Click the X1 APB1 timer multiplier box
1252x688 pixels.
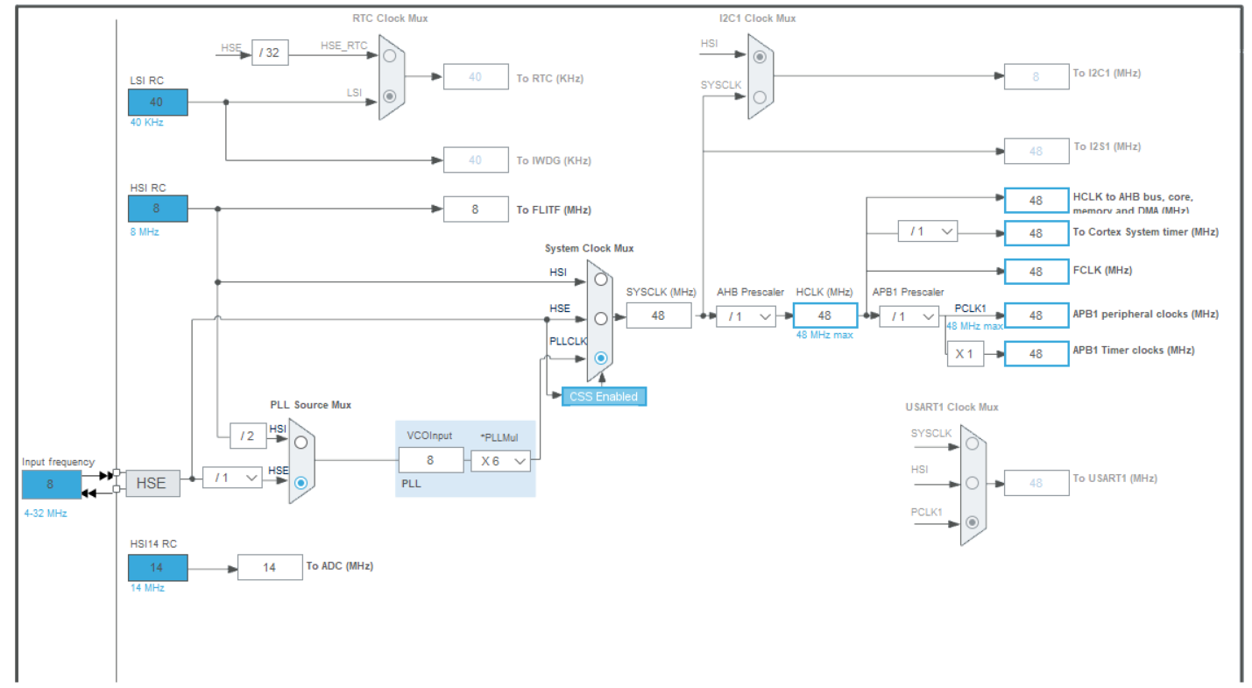pos(965,355)
